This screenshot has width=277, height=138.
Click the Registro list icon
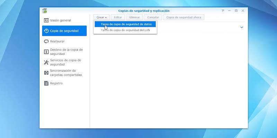46,83
